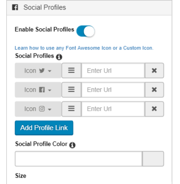Click the Enter Url field in Instagram row

click(113, 109)
